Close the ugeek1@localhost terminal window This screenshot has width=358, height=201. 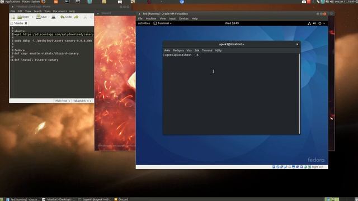(297, 44)
